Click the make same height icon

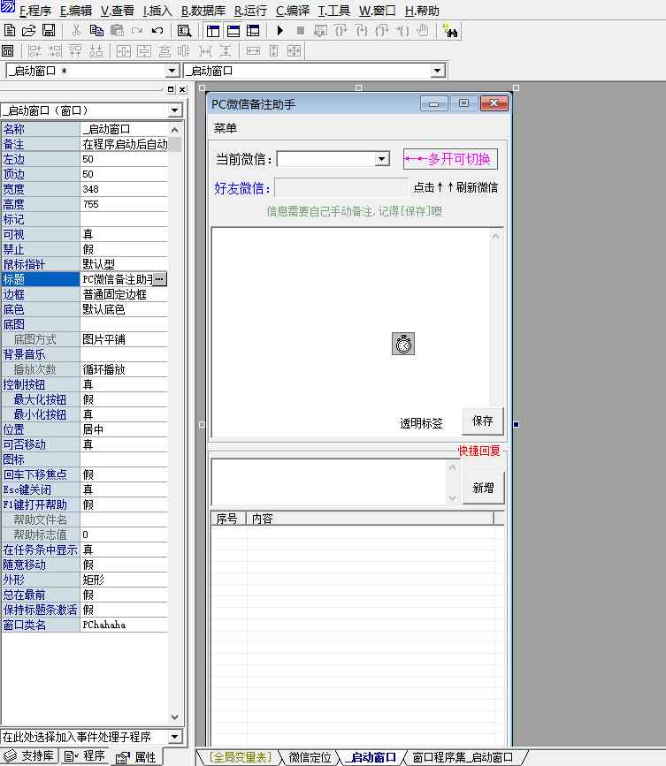[x=273, y=50]
